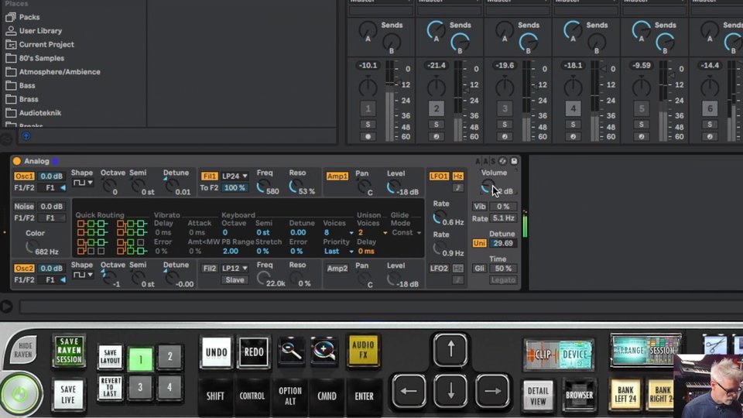Click the Slave button under Fil2
This screenshot has height=418, width=743.
tap(235, 280)
